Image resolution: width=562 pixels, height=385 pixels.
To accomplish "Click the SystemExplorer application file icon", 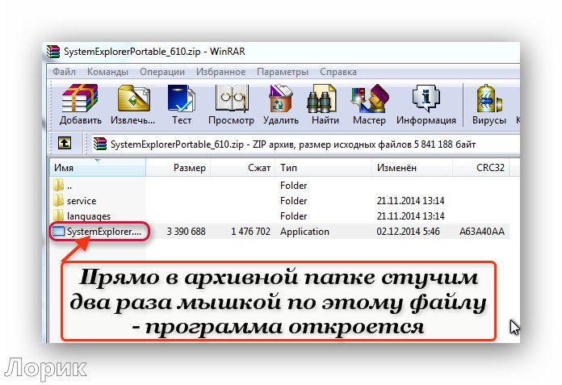I will [x=58, y=232].
